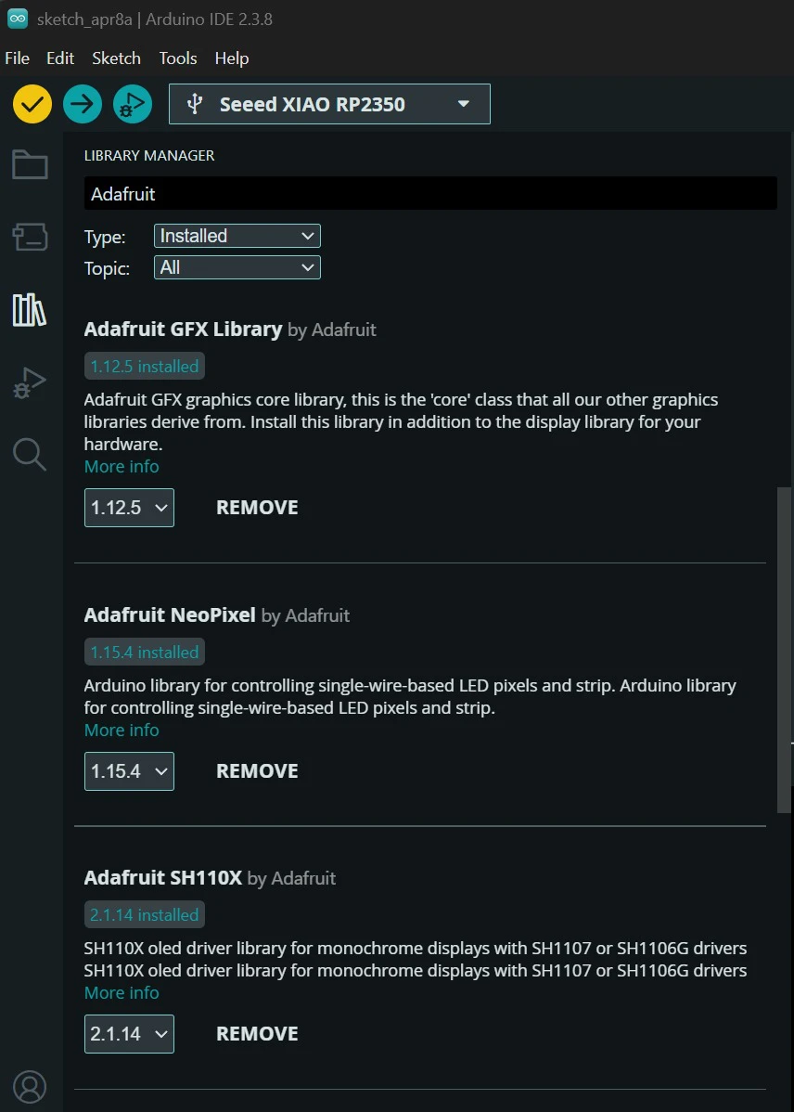Open version dropdown for Adafruit NeoPixel

(x=129, y=770)
